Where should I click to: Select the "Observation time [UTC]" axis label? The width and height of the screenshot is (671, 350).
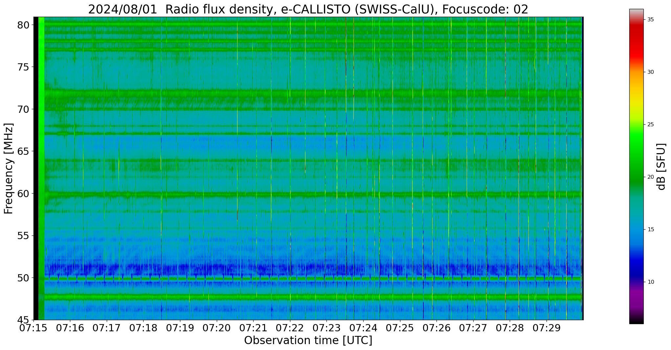coord(308,340)
